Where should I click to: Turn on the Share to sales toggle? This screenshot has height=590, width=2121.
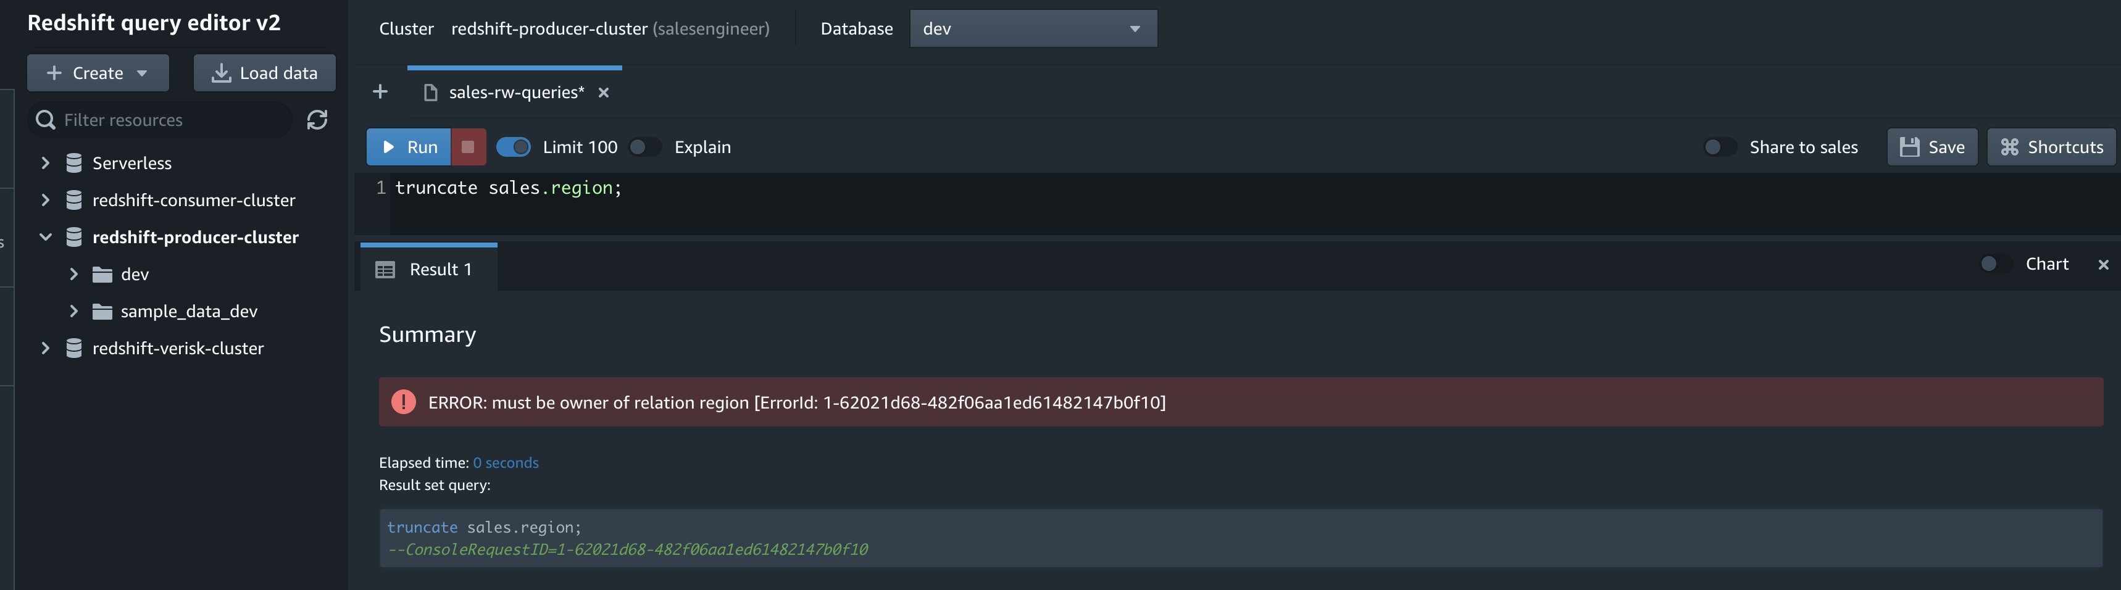[x=1720, y=147]
